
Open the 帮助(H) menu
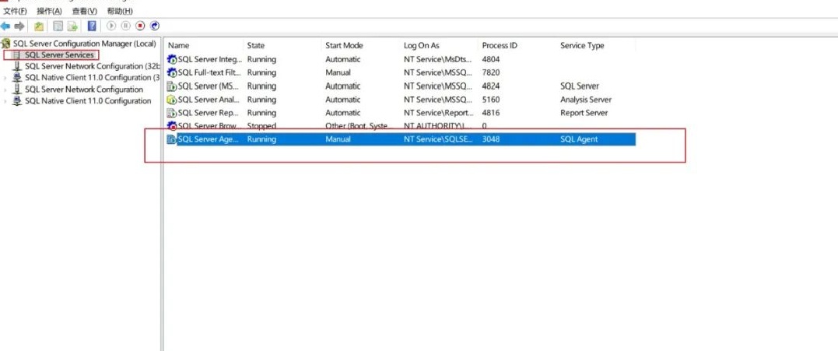coord(120,11)
